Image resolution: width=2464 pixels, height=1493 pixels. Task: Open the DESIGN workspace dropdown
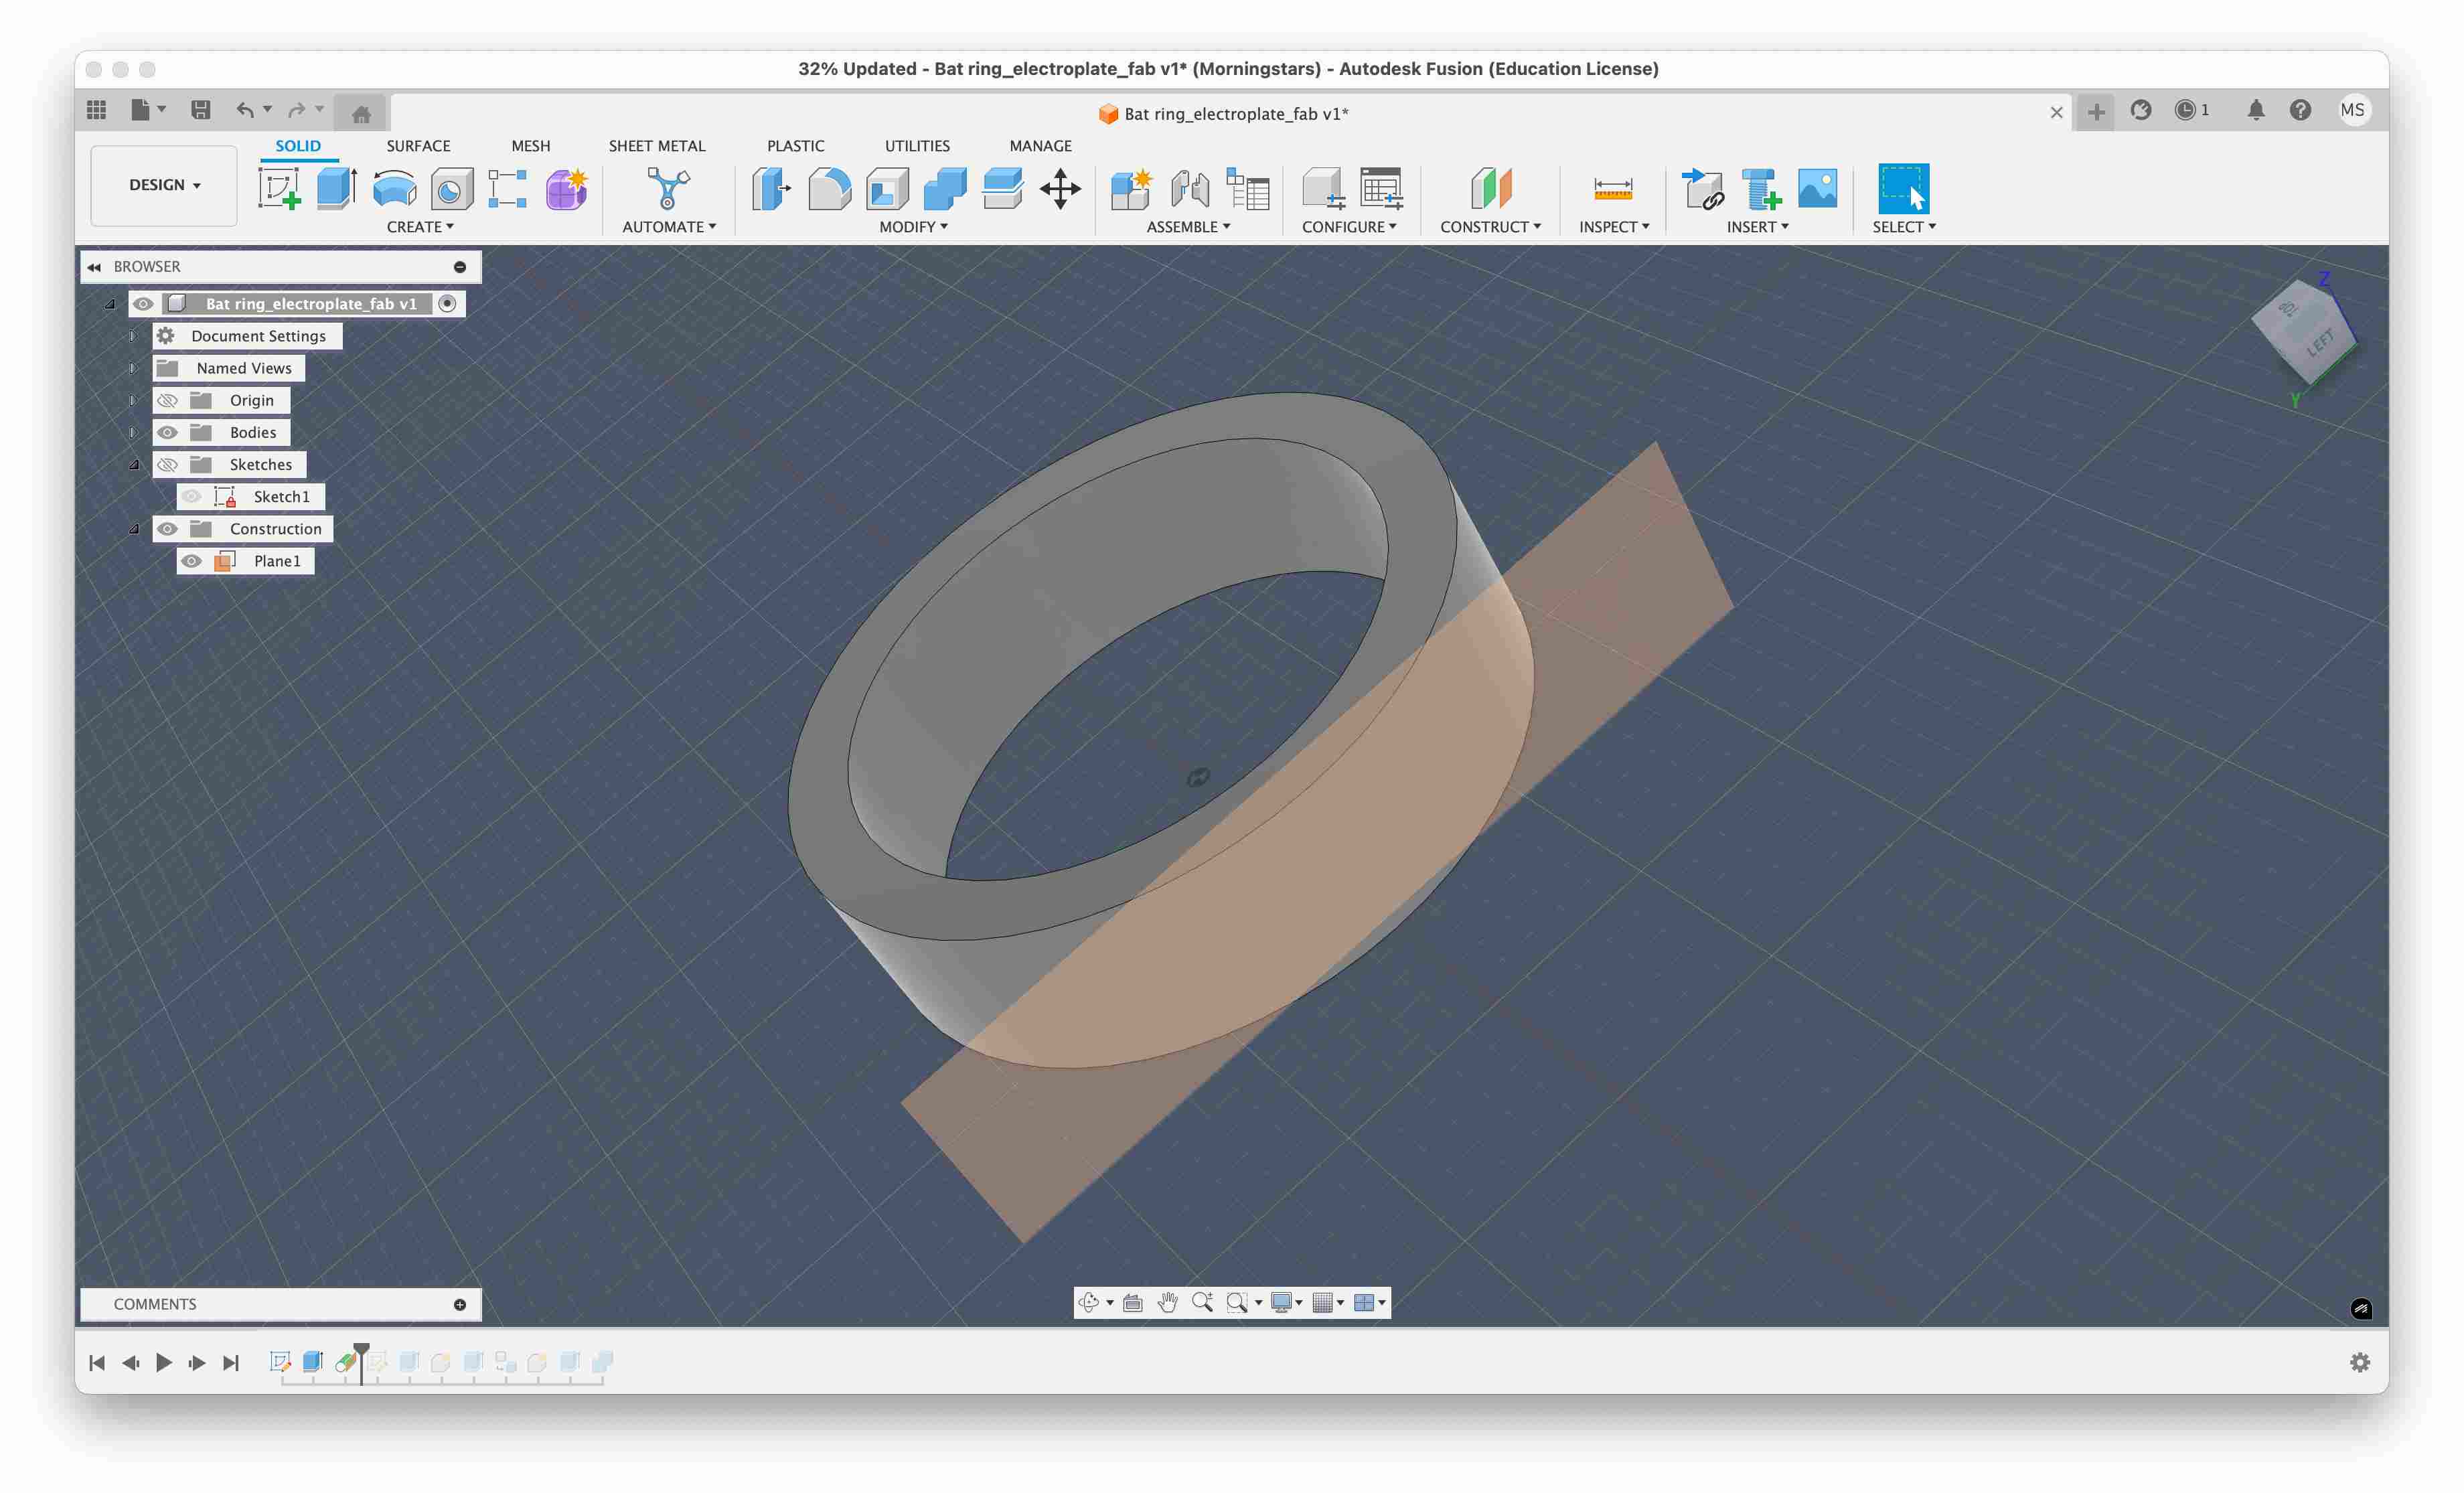tap(164, 185)
